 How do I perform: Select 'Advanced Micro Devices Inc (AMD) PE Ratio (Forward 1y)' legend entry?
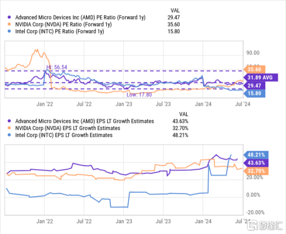pos(80,17)
